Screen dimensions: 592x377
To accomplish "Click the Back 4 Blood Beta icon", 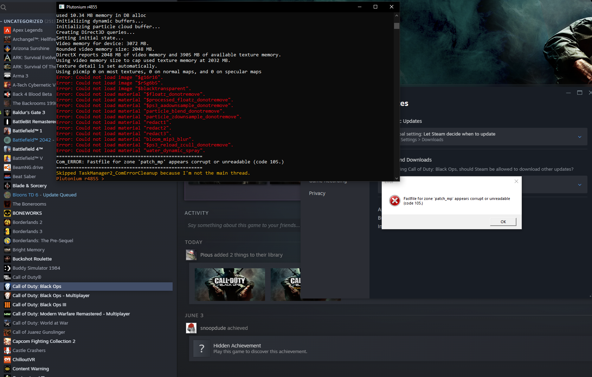I will pyautogui.click(x=7, y=94).
